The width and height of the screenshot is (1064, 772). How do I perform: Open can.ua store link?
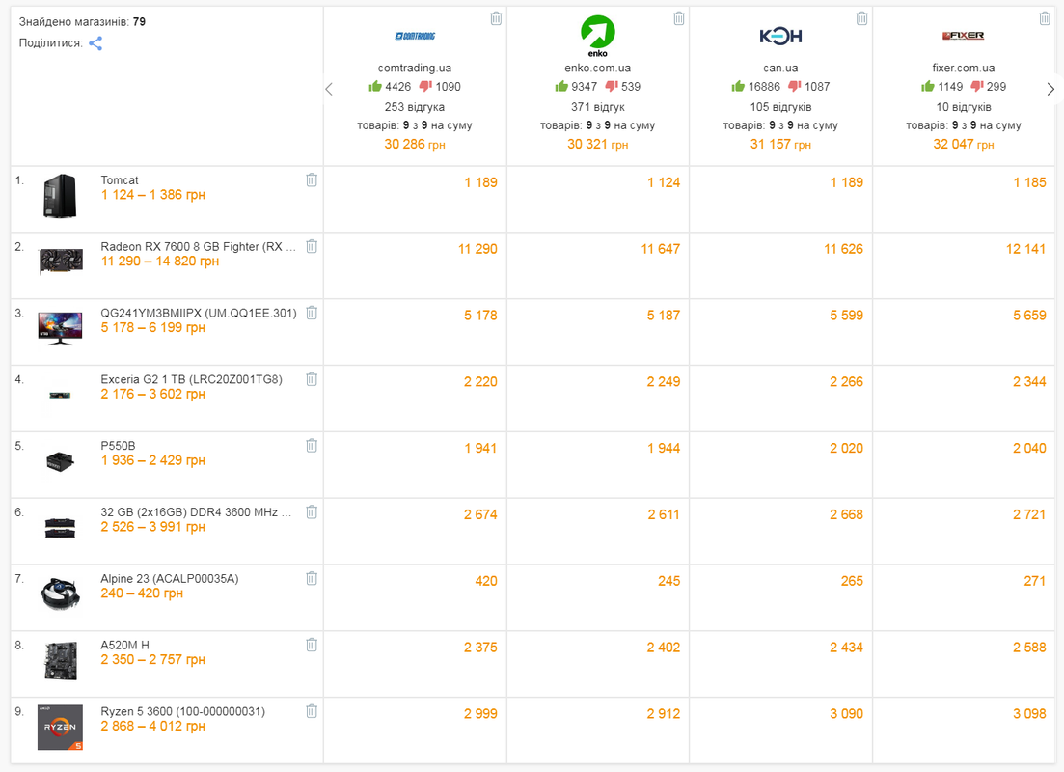(780, 68)
